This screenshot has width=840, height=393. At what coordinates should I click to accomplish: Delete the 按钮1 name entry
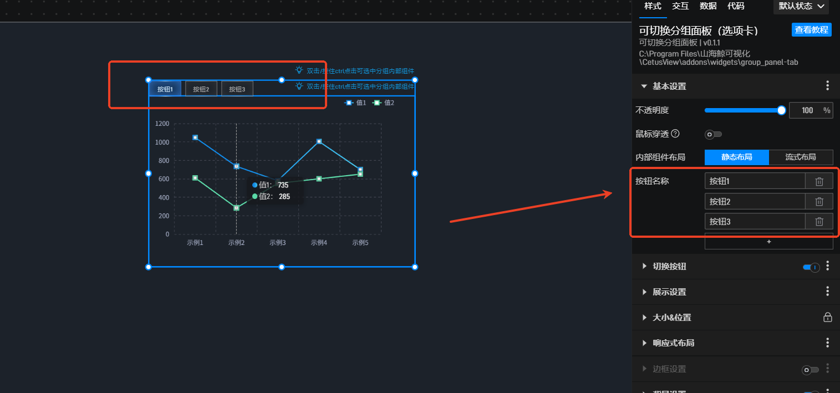(x=819, y=181)
